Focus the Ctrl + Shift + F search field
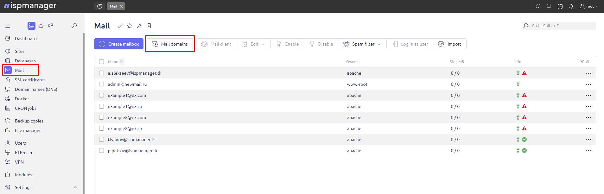The height and width of the screenshot is (194, 604). coord(559,26)
